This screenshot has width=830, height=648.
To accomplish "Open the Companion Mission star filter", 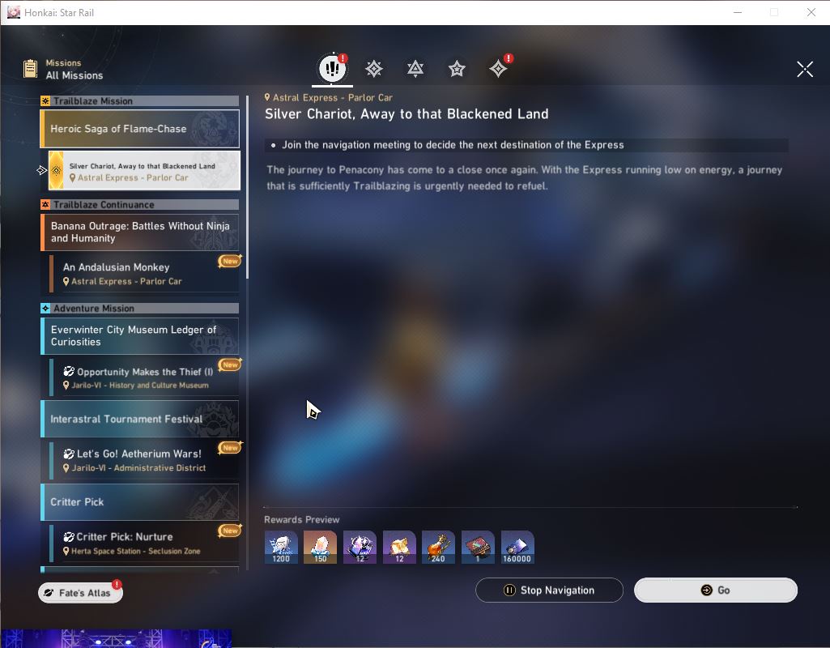I will (x=457, y=69).
